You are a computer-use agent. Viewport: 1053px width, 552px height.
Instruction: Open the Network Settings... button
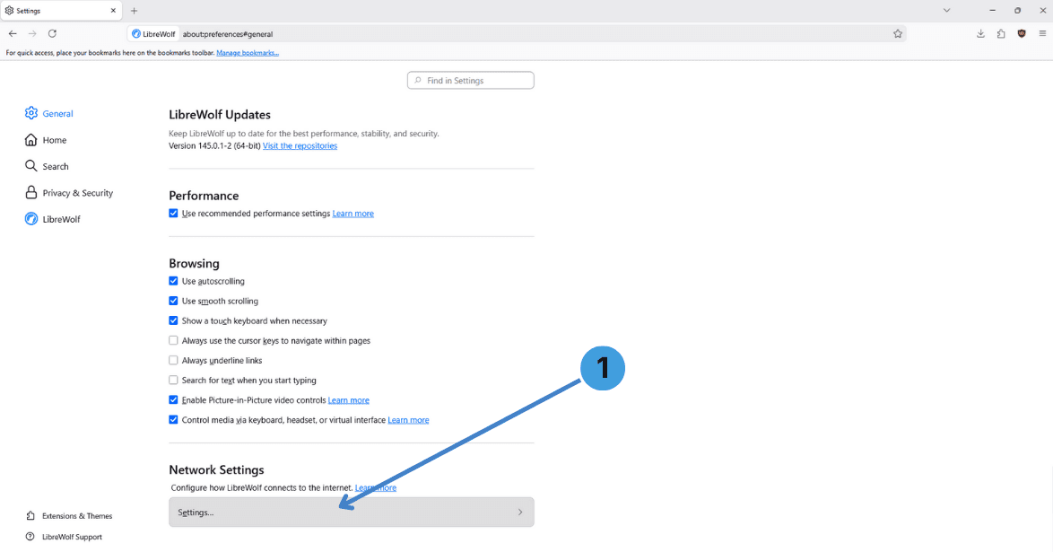(352, 513)
